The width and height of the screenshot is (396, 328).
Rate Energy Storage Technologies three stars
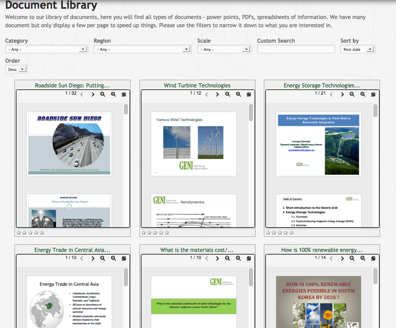point(279,233)
